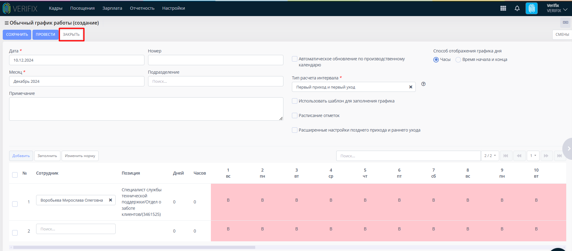Go to the previous page of days
This screenshot has width=572, height=251.
[519, 156]
